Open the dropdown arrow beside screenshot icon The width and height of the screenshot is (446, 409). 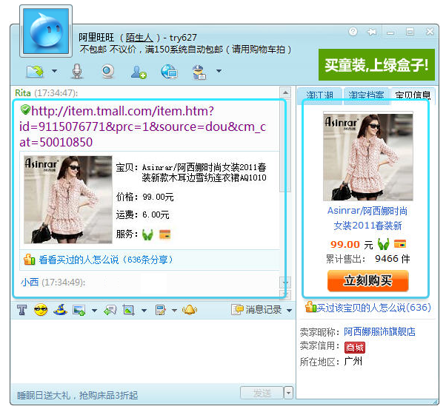click(144, 311)
